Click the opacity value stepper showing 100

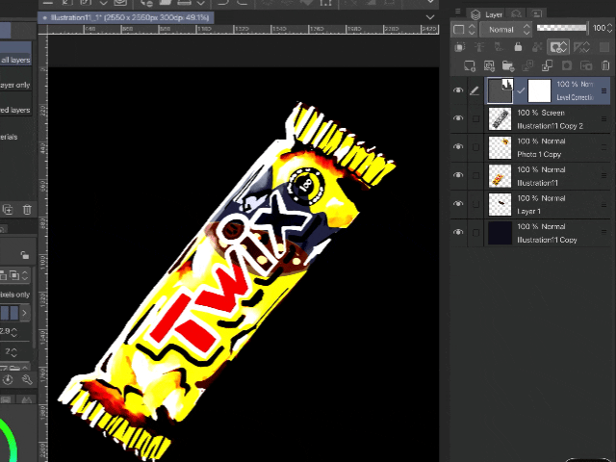pos(609,28)
